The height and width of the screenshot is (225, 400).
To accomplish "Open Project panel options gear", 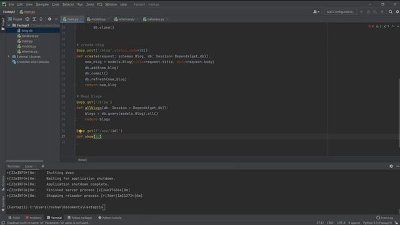I will coord(50,19).
